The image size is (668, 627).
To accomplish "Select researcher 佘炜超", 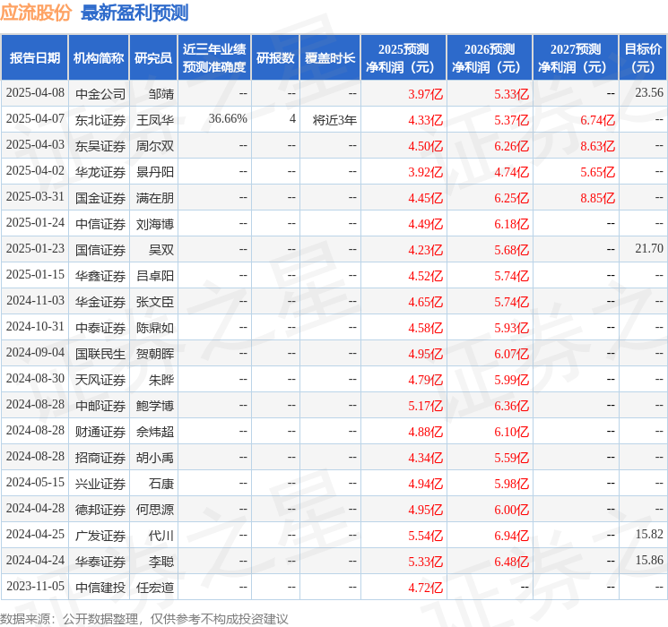I will (154, 431).
